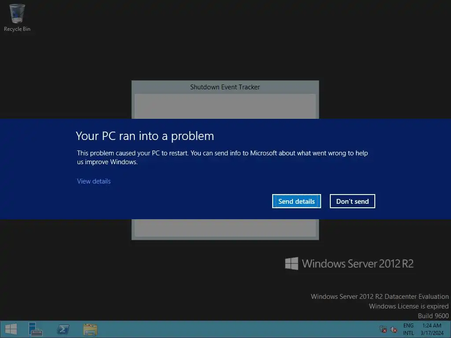
Task: Open Windows PowerShell from the taskbar
Action: point(63,329)
